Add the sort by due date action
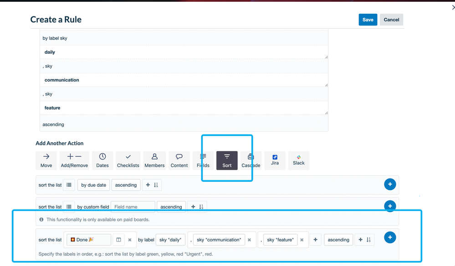455x266 pixels. (390, 184)
